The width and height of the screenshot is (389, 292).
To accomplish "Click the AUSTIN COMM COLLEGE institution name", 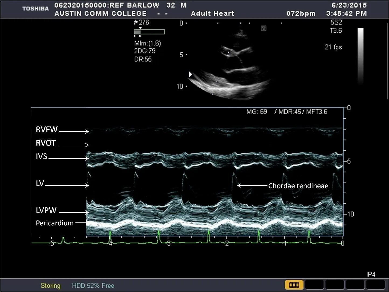I will click(100, 13).
